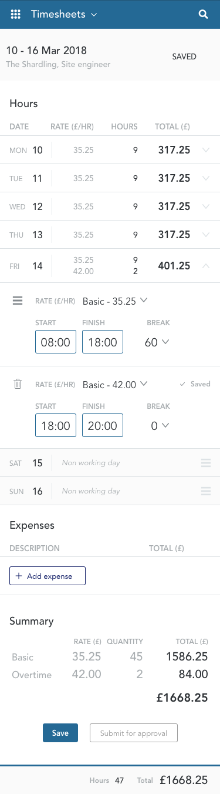
Task: Expand the Thursday 13 row chevron
Action: 205,235
